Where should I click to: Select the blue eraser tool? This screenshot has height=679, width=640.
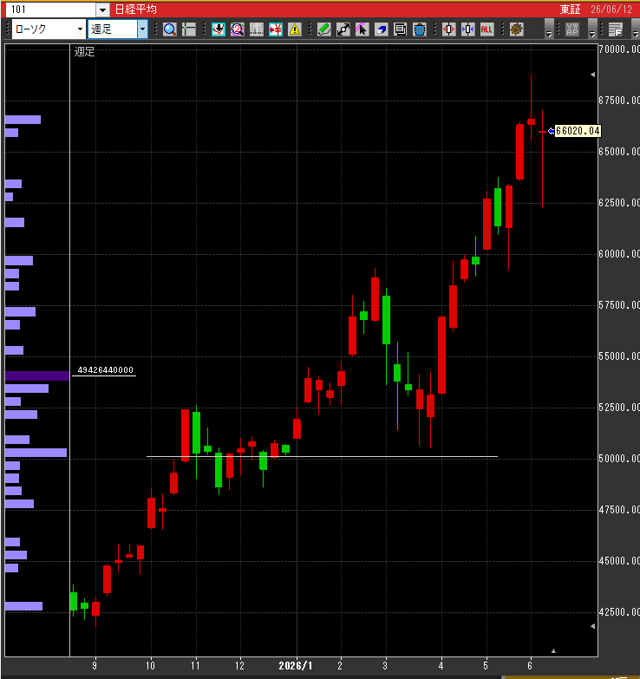tap(381, 29)
